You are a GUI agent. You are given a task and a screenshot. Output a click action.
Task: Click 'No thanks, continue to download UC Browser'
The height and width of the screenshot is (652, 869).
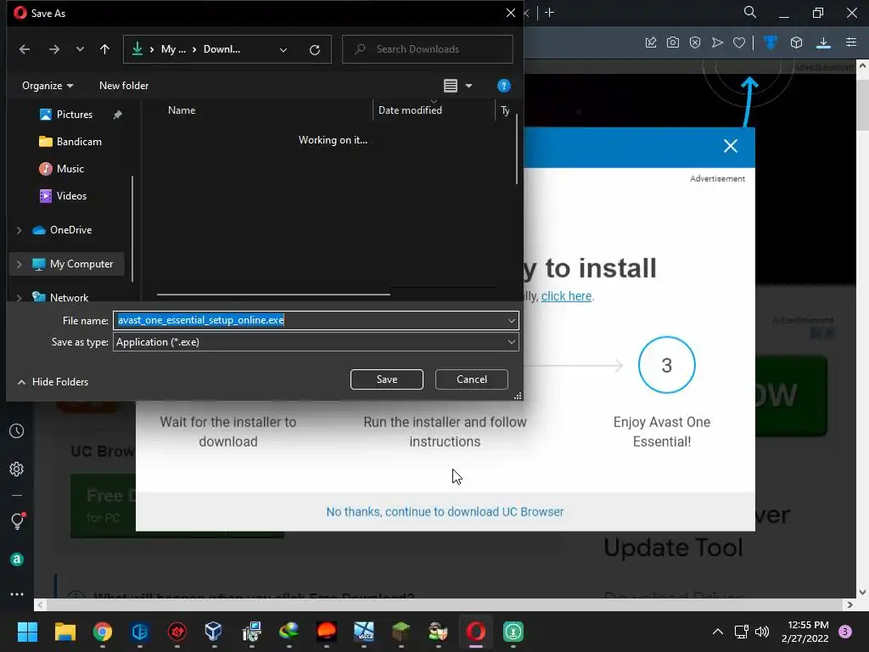pyautogui.click(x=445, y=512)
